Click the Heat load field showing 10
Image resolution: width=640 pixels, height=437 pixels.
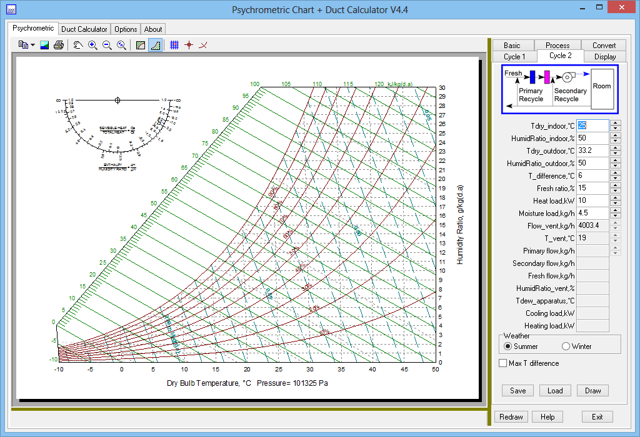coord(592,200)
